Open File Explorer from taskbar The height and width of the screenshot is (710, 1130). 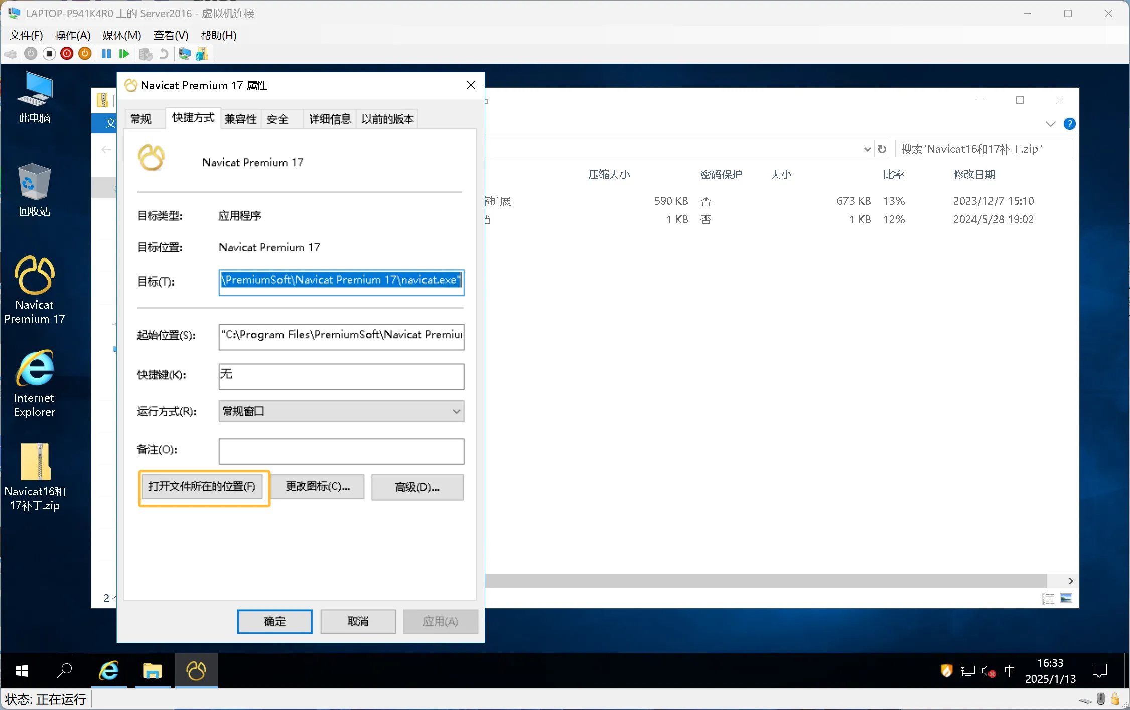pyautogui.click(x=152, y=671)
